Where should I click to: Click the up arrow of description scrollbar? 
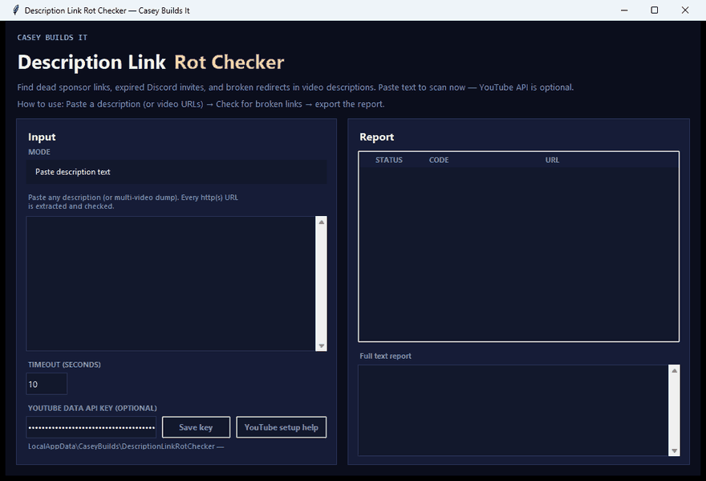(x=322, y=222)
